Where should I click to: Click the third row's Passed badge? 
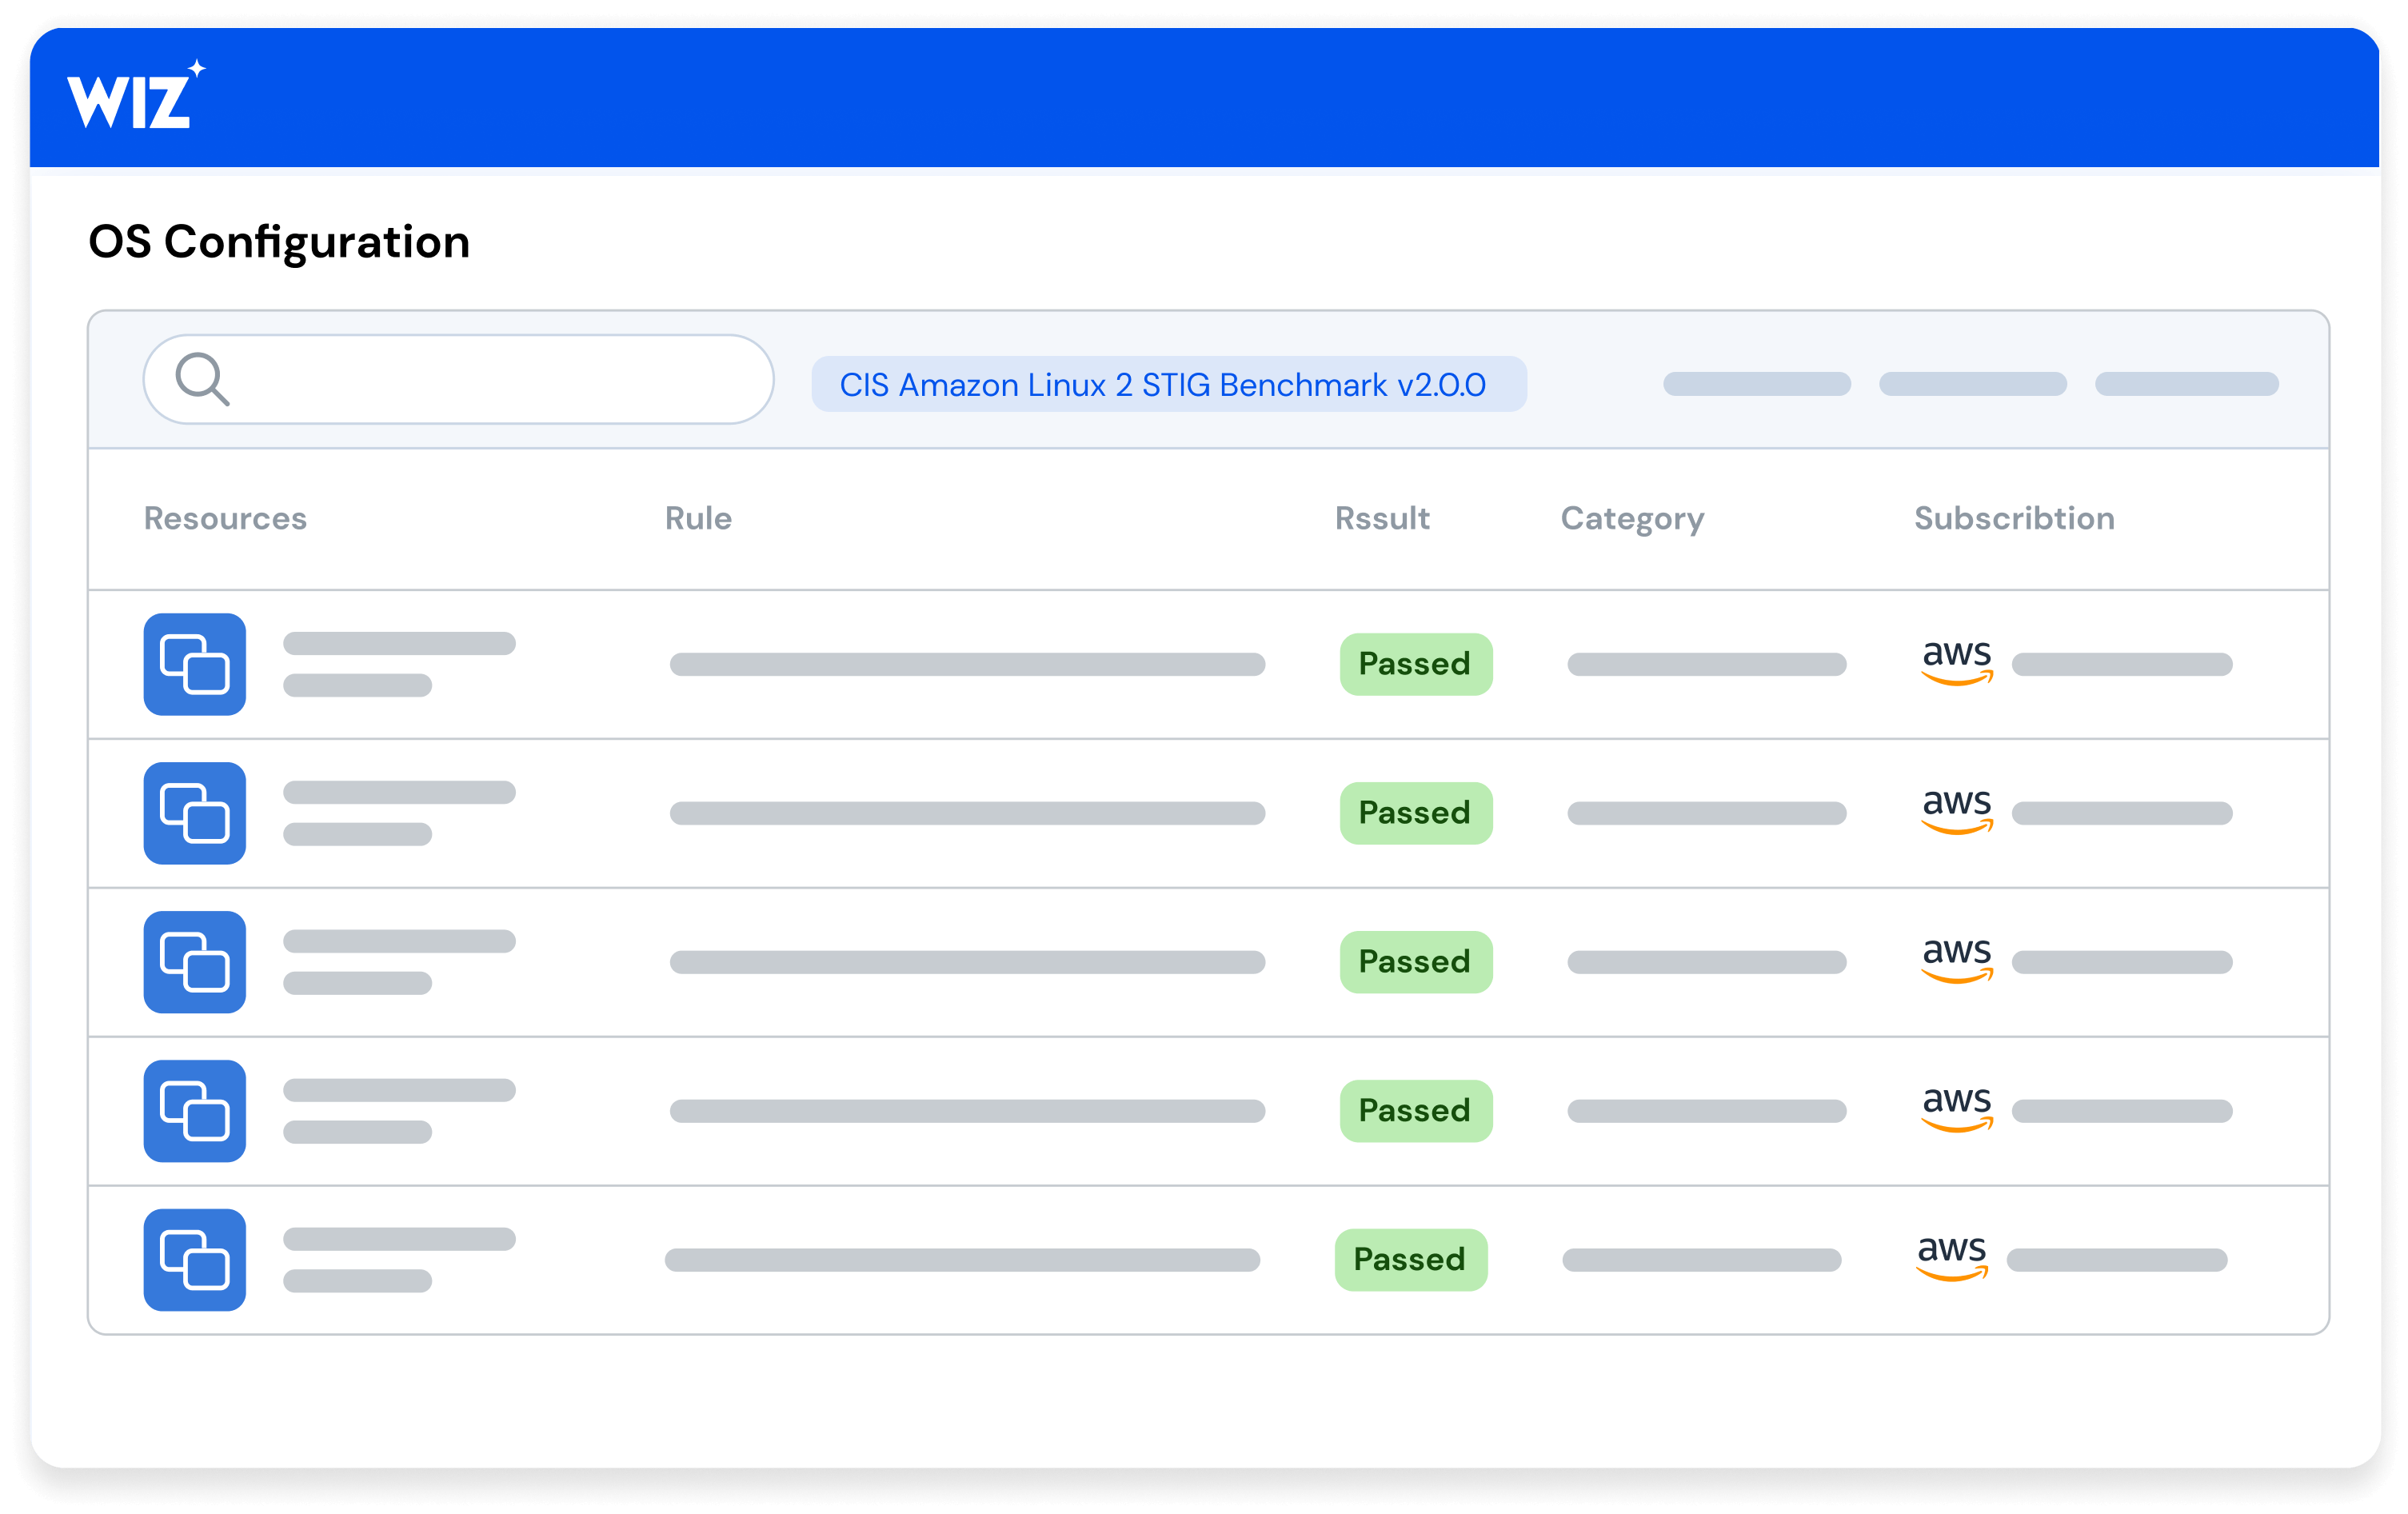click(x=1416, y=962)
